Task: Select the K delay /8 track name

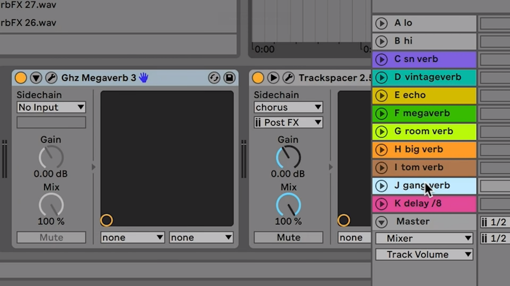Action: pos(418,203)
